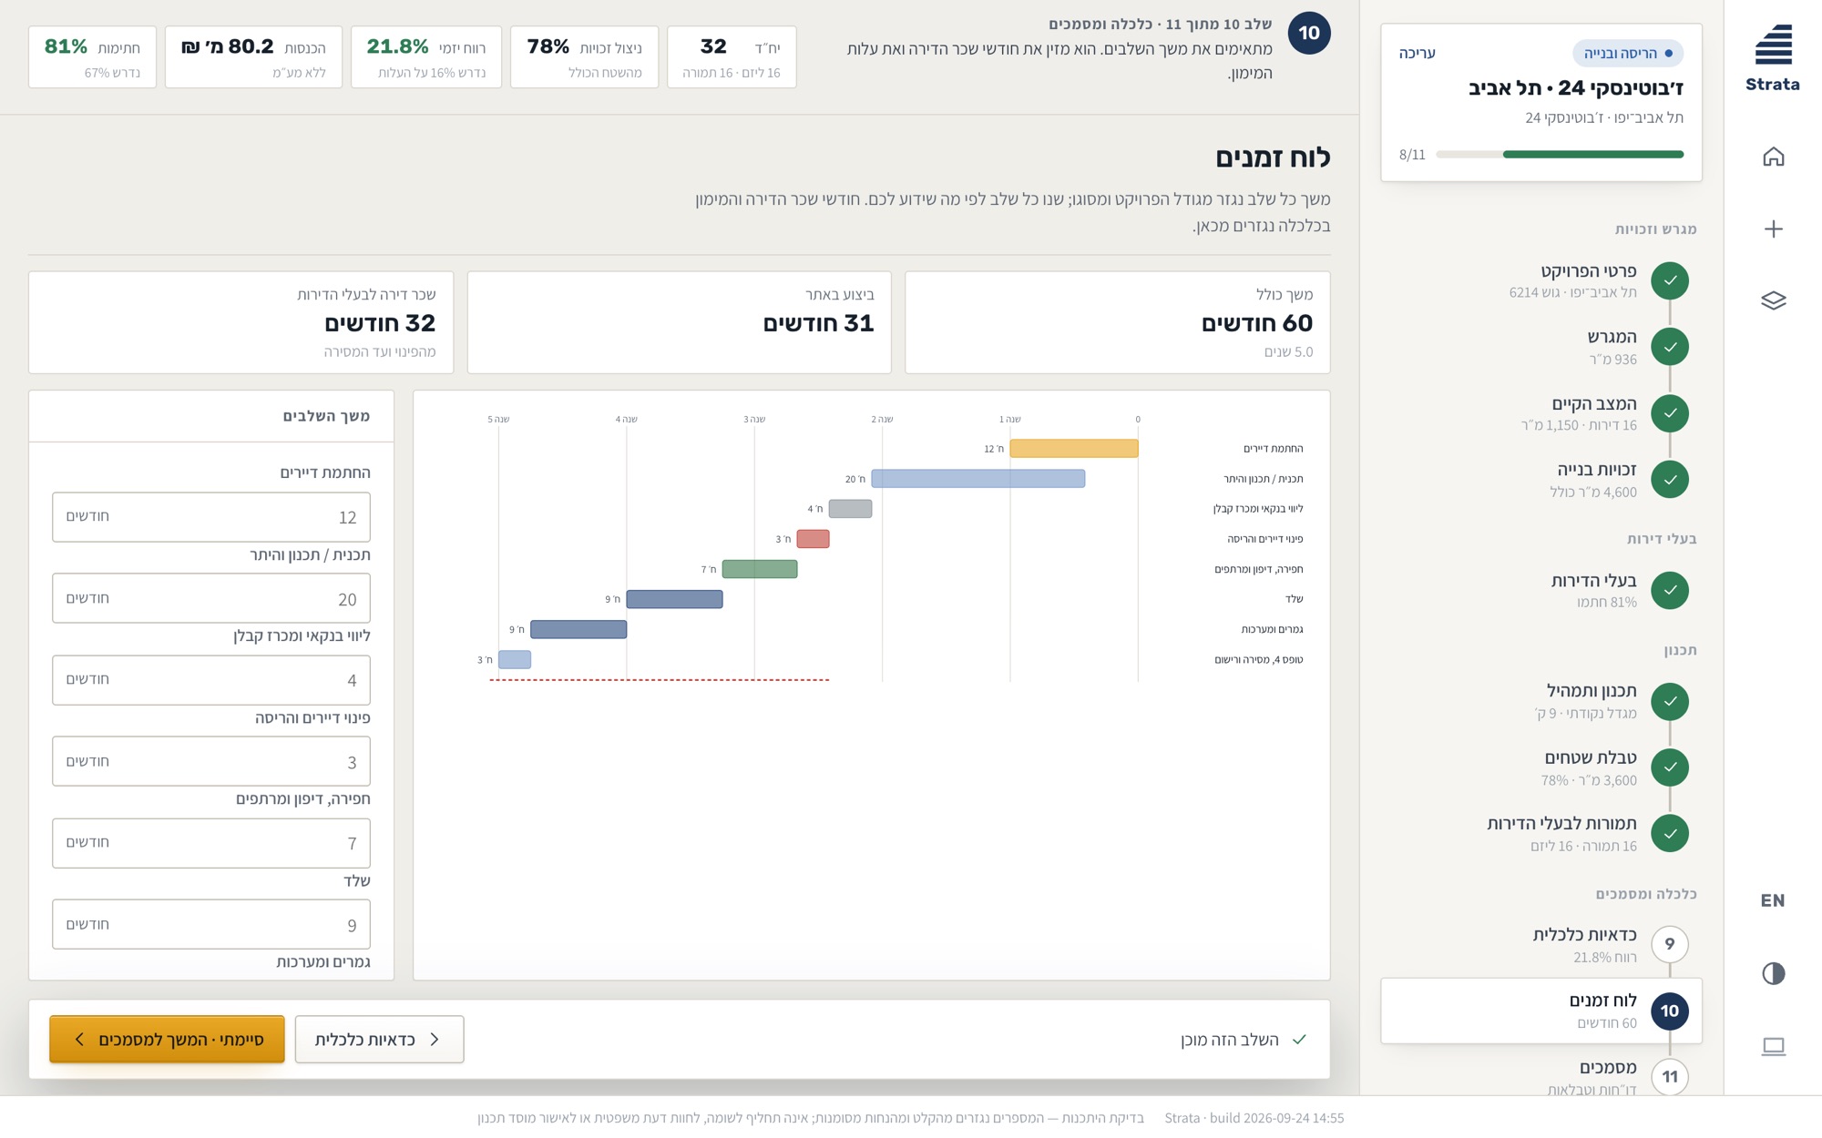Click the Strata logo
1822x1138 pixels.
point(1773,58)
